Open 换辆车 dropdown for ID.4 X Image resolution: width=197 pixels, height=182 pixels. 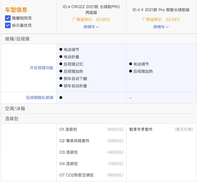tap(161, 27)
